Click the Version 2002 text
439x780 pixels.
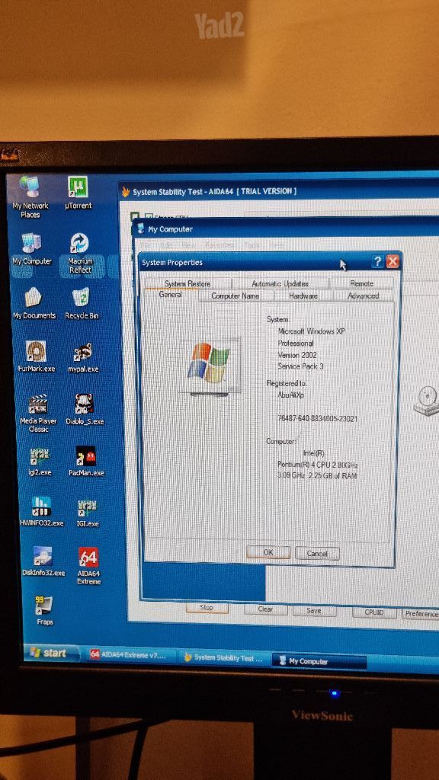click(297, 355)
